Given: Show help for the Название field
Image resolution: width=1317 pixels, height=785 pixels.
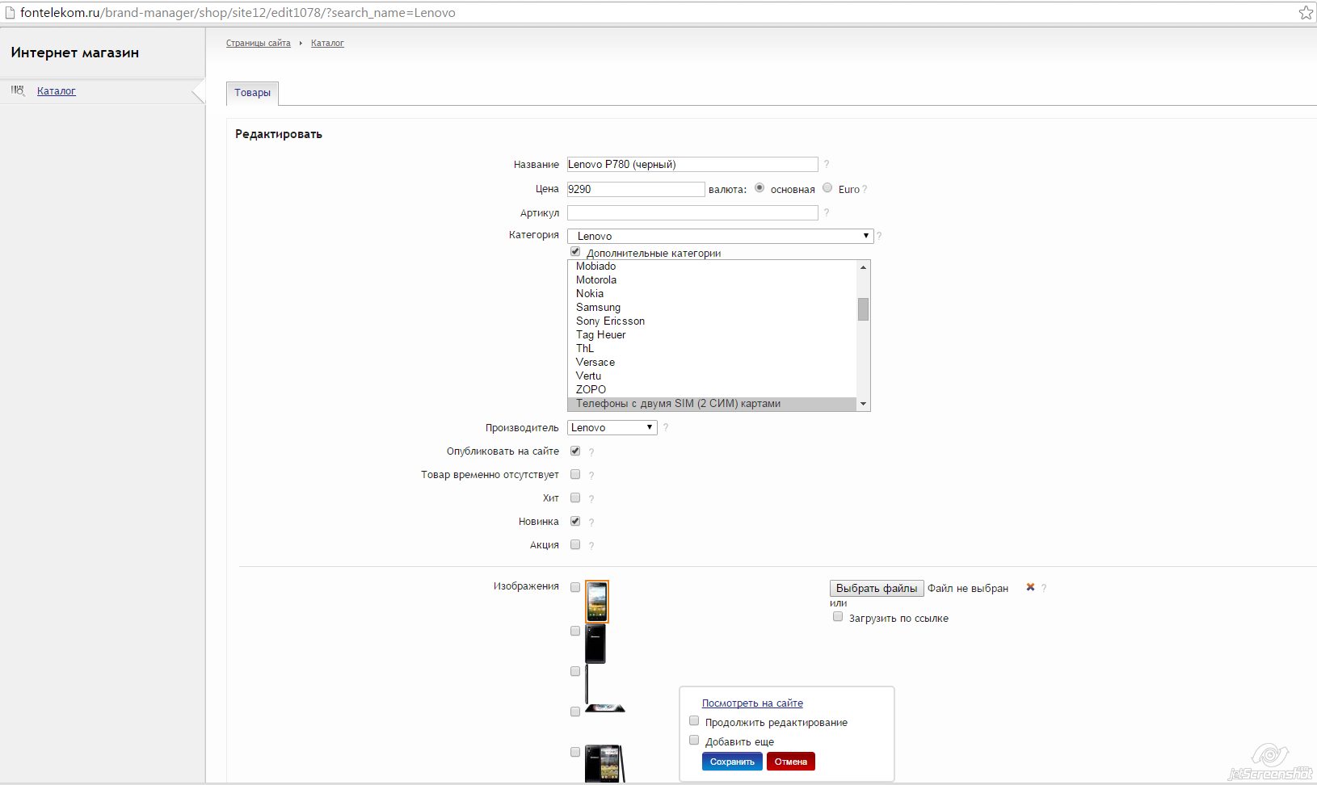Looking at the screenshot, I should (x=827, y=164).
